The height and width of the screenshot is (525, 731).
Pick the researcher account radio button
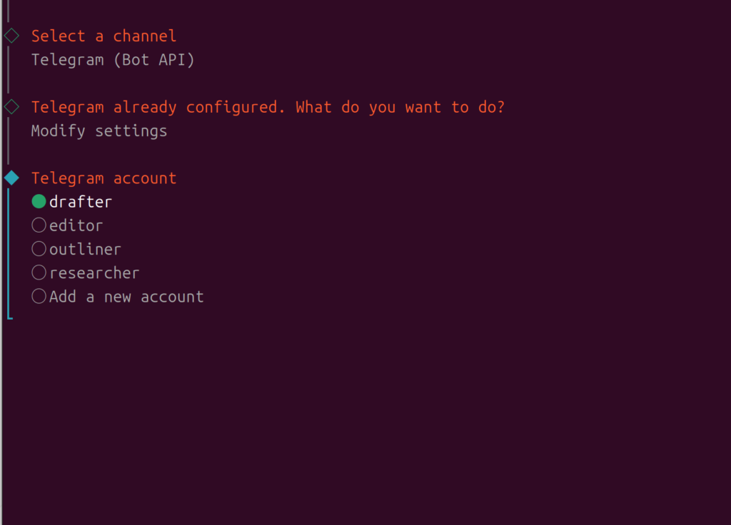[39, 272]
